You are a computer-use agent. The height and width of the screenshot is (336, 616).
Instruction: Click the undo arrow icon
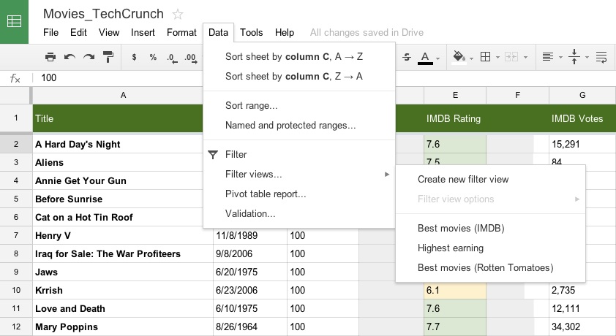70,57
